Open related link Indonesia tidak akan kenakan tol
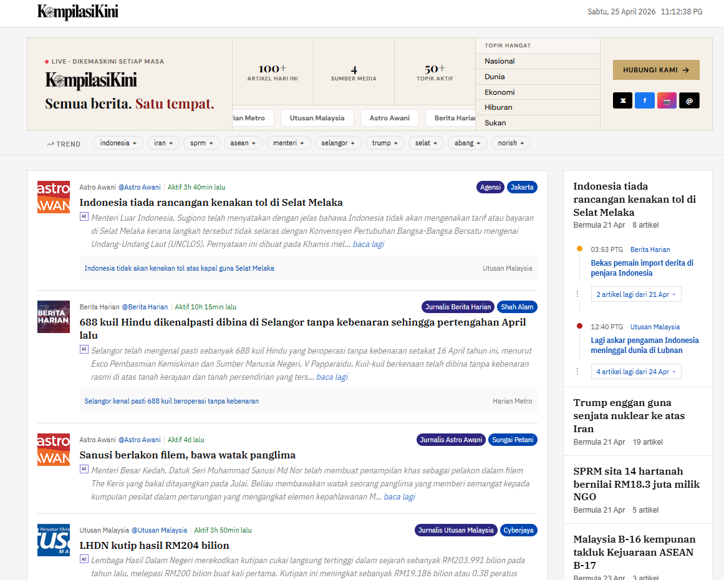Viewport: 724px width, 580px height. (x=179, y=268)
